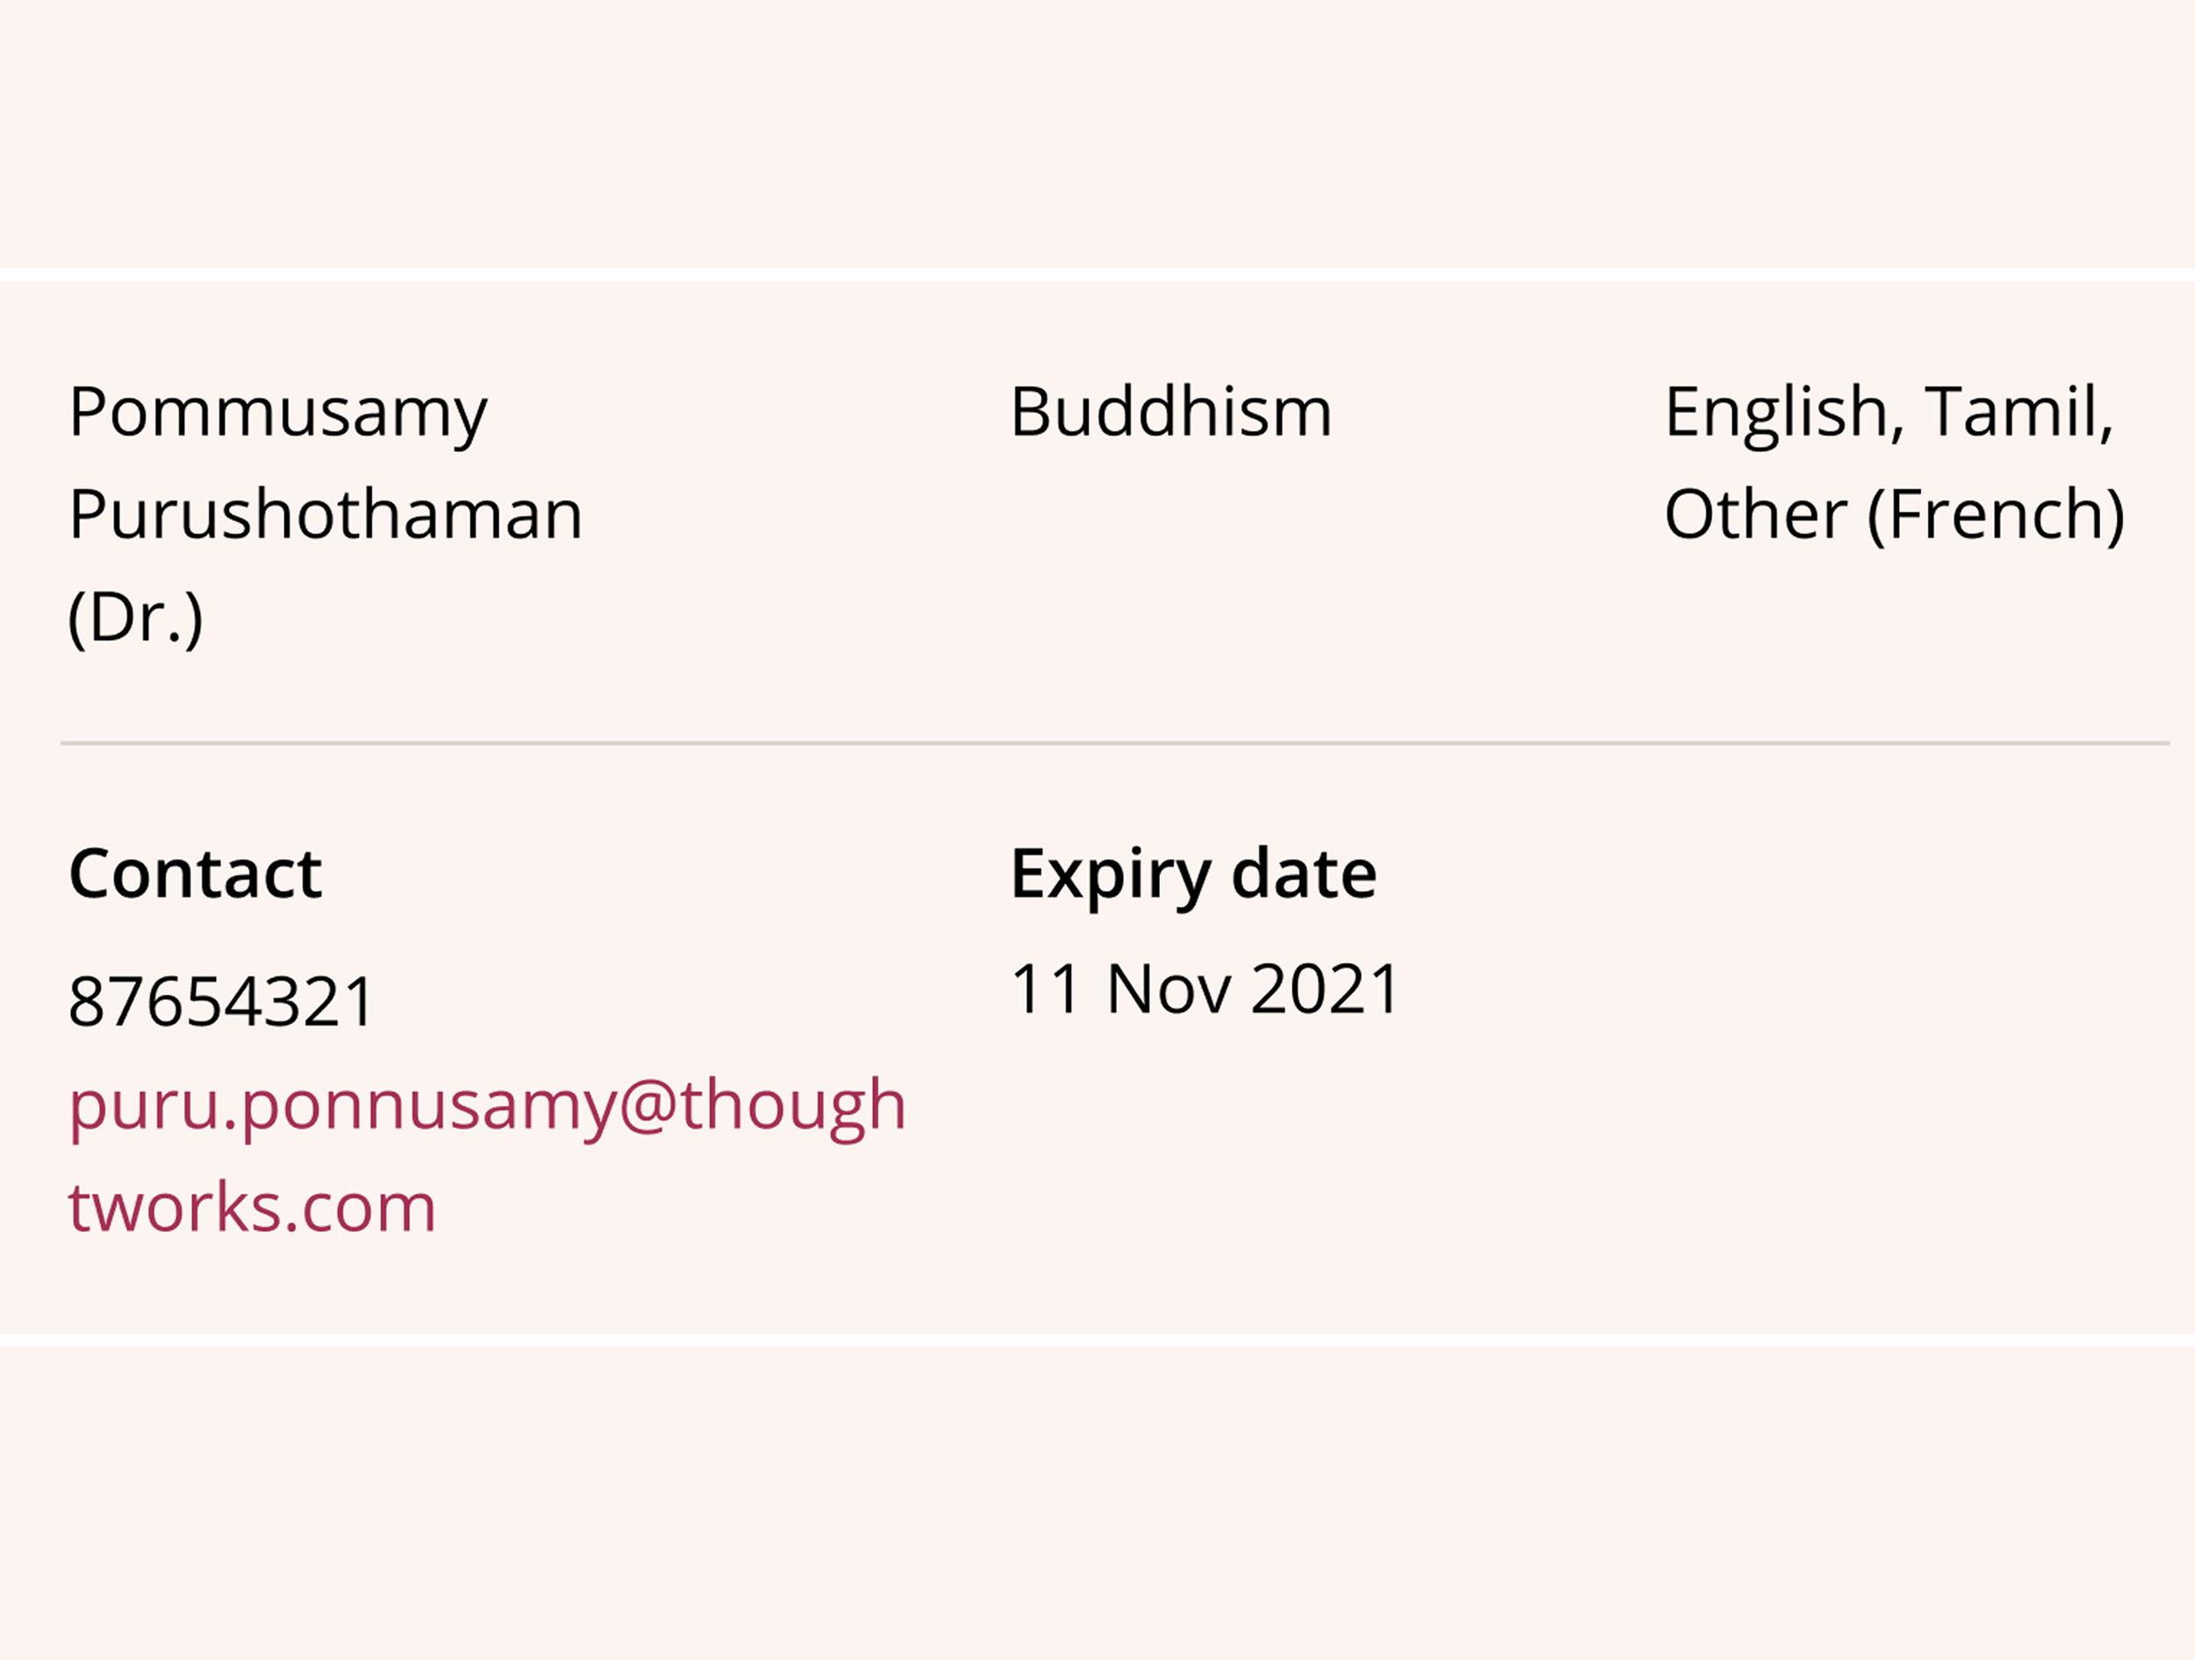The height and width of the screenshot is (1660, 2195).
Task: Open the puru.ponnusamy@thoughtworks.com email link
Action: point(486,1155)
